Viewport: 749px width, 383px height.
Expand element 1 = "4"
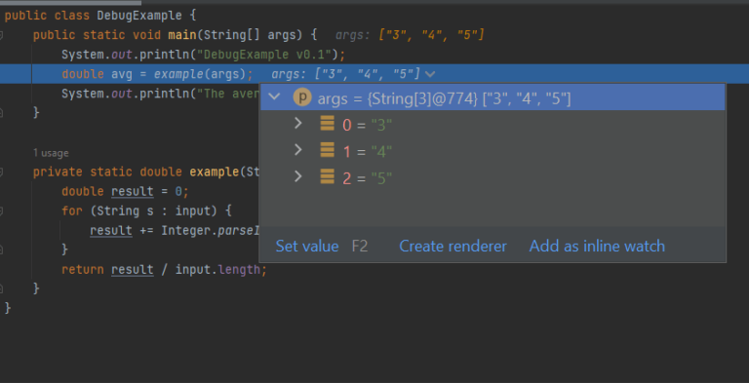298,150
